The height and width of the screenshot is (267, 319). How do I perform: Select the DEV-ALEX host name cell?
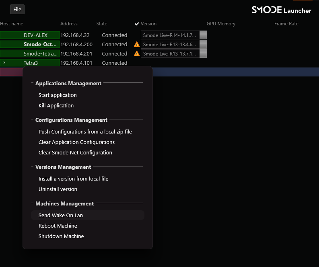click(30, 35)
